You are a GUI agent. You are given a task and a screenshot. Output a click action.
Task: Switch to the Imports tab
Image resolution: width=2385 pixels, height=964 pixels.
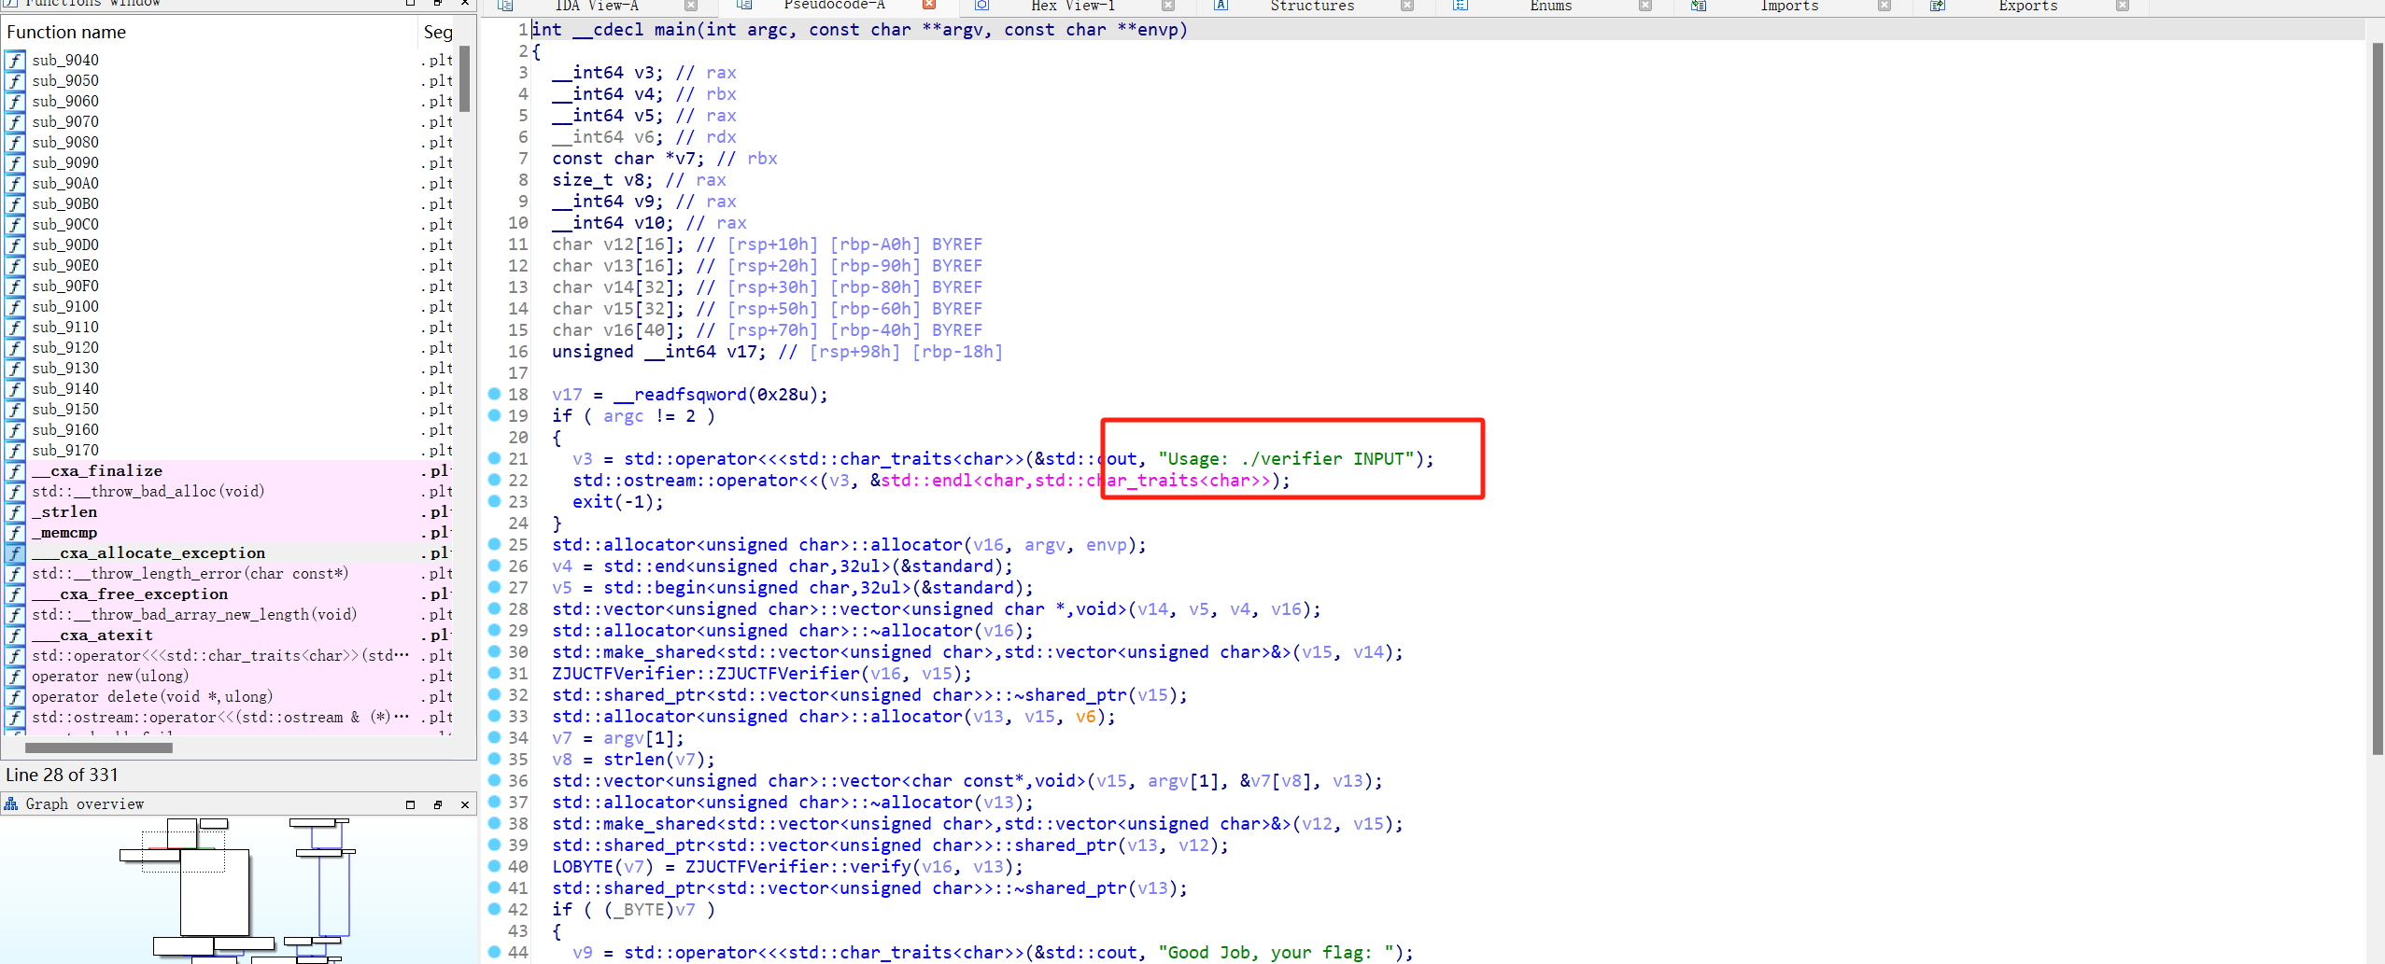tap(1788, 7)
